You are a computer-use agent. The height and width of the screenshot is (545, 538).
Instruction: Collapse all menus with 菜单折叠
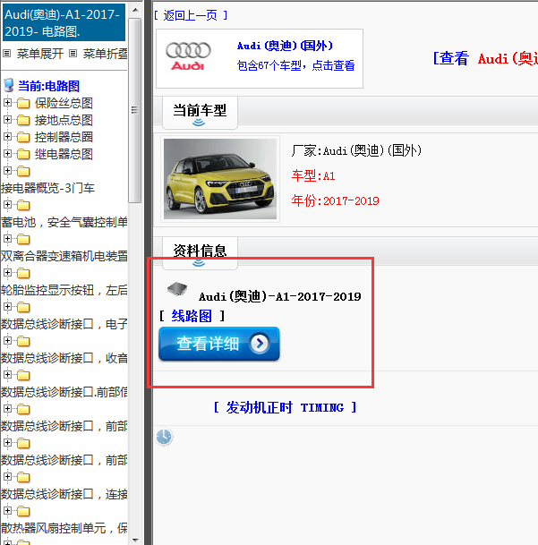pyautogui.click(x=105, y=54)
